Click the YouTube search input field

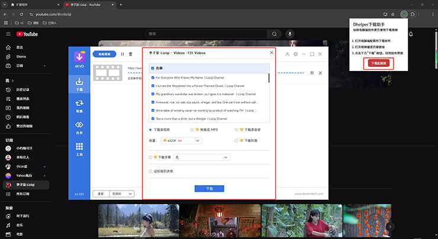point(206,34)
